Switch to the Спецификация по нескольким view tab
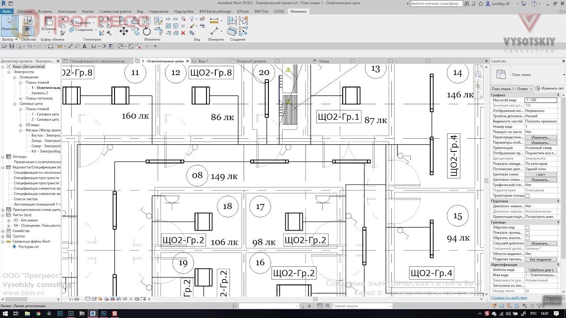Screen dimensions: 566x318 pos(98,61)
